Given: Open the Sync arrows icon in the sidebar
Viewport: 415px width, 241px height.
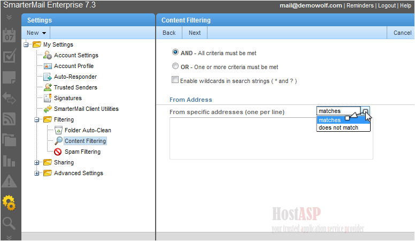Looking at the screenshot, I should 9,98.
